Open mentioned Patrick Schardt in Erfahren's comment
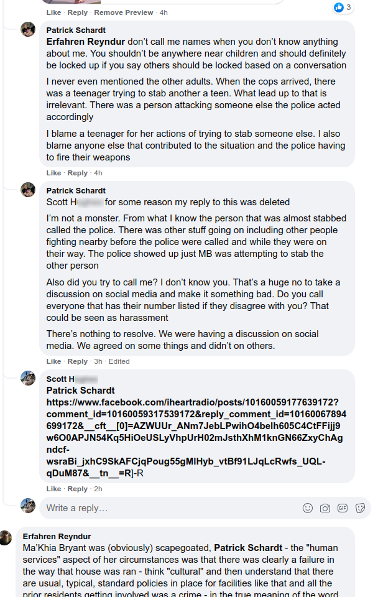Image resolution: width=373 pixels, height=597 pixels. tap(248, 548)
